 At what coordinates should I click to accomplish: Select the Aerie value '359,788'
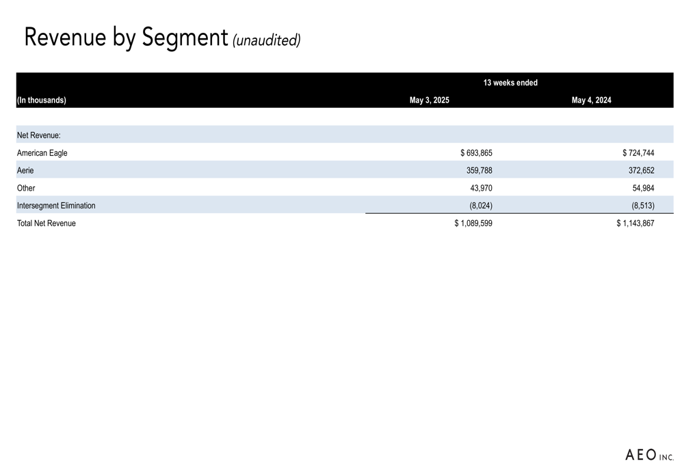tap(479, 170)
